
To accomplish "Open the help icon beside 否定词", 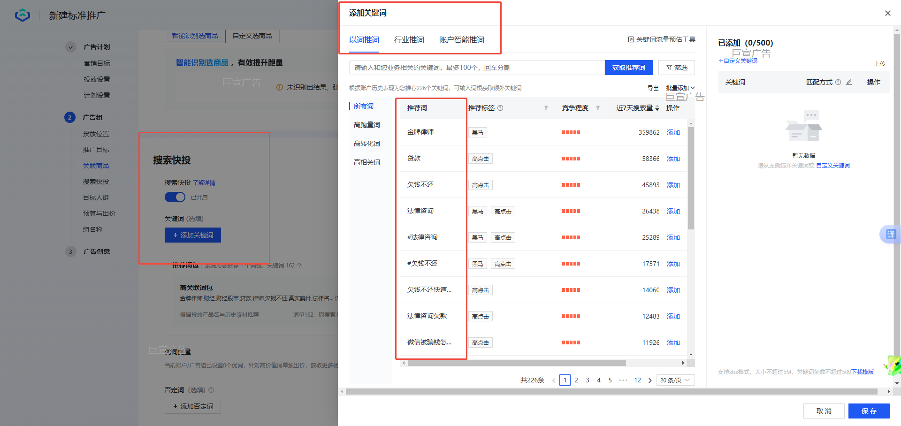I will (x=211, y=389).
